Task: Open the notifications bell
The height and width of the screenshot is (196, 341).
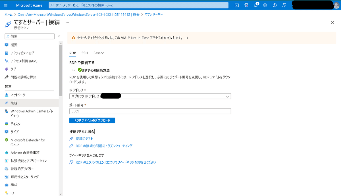Action: click(256, 5)
